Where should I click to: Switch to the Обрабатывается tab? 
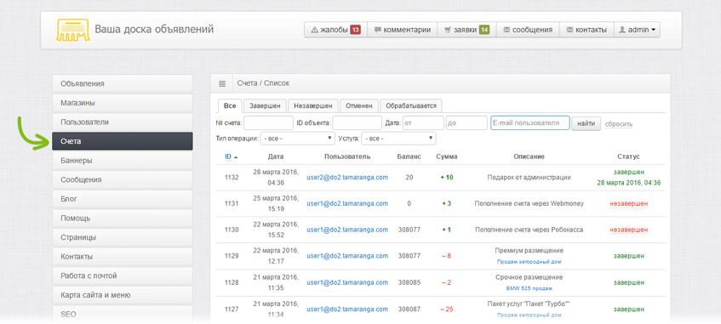[411, 105]
